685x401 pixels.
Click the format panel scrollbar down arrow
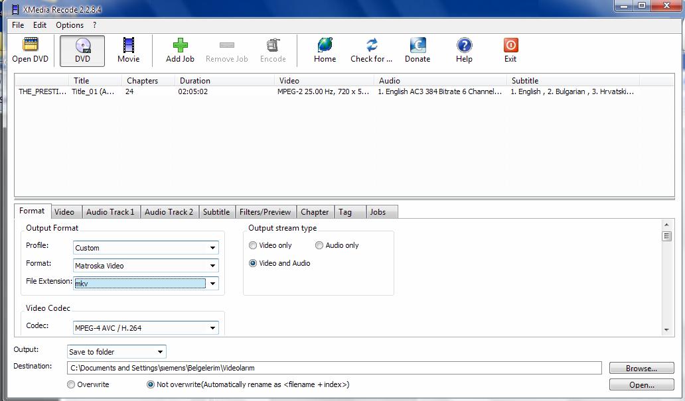coord(666,330)
